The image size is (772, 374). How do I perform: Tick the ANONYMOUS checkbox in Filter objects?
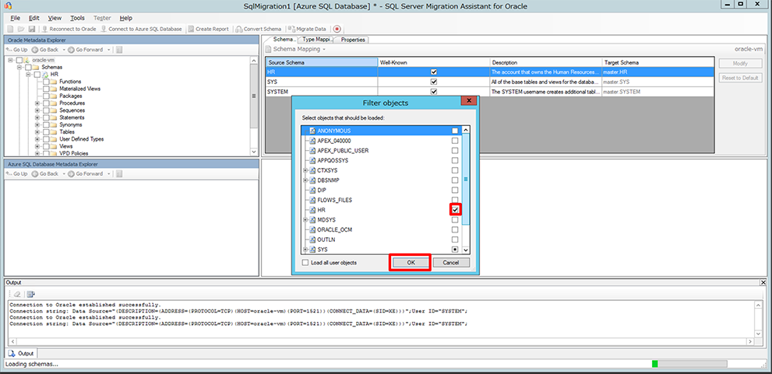pyautogui.click(x=455, y=131)
